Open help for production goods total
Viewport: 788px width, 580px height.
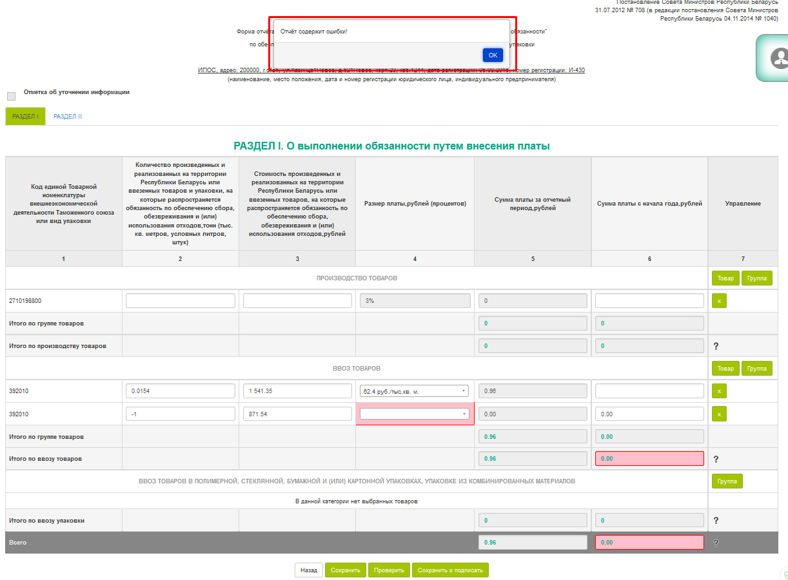click(716, 346)
